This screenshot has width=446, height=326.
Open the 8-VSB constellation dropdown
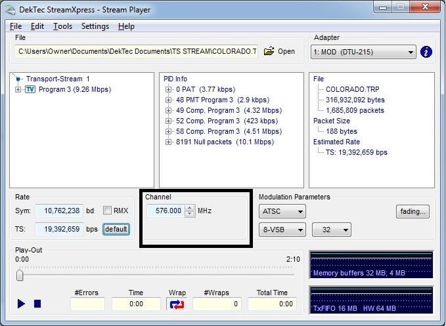coord(282,230)
